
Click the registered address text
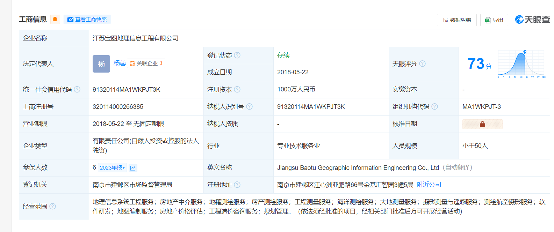click(345, 185)
